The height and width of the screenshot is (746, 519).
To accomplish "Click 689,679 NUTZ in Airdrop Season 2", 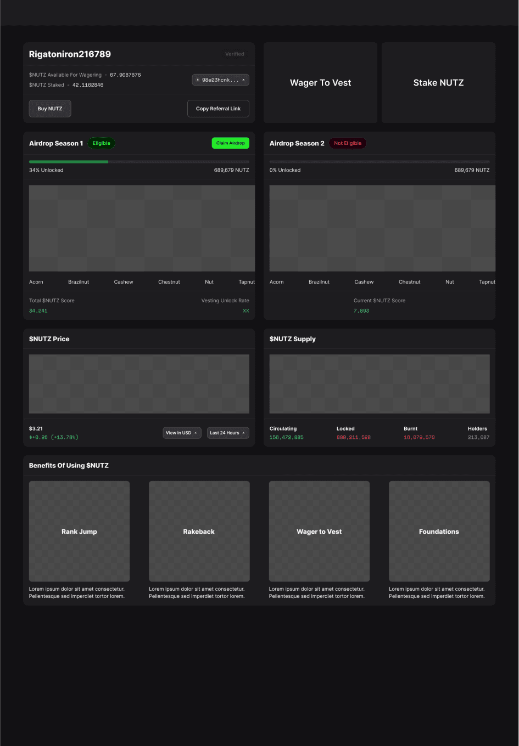I will tap(472, 170).
